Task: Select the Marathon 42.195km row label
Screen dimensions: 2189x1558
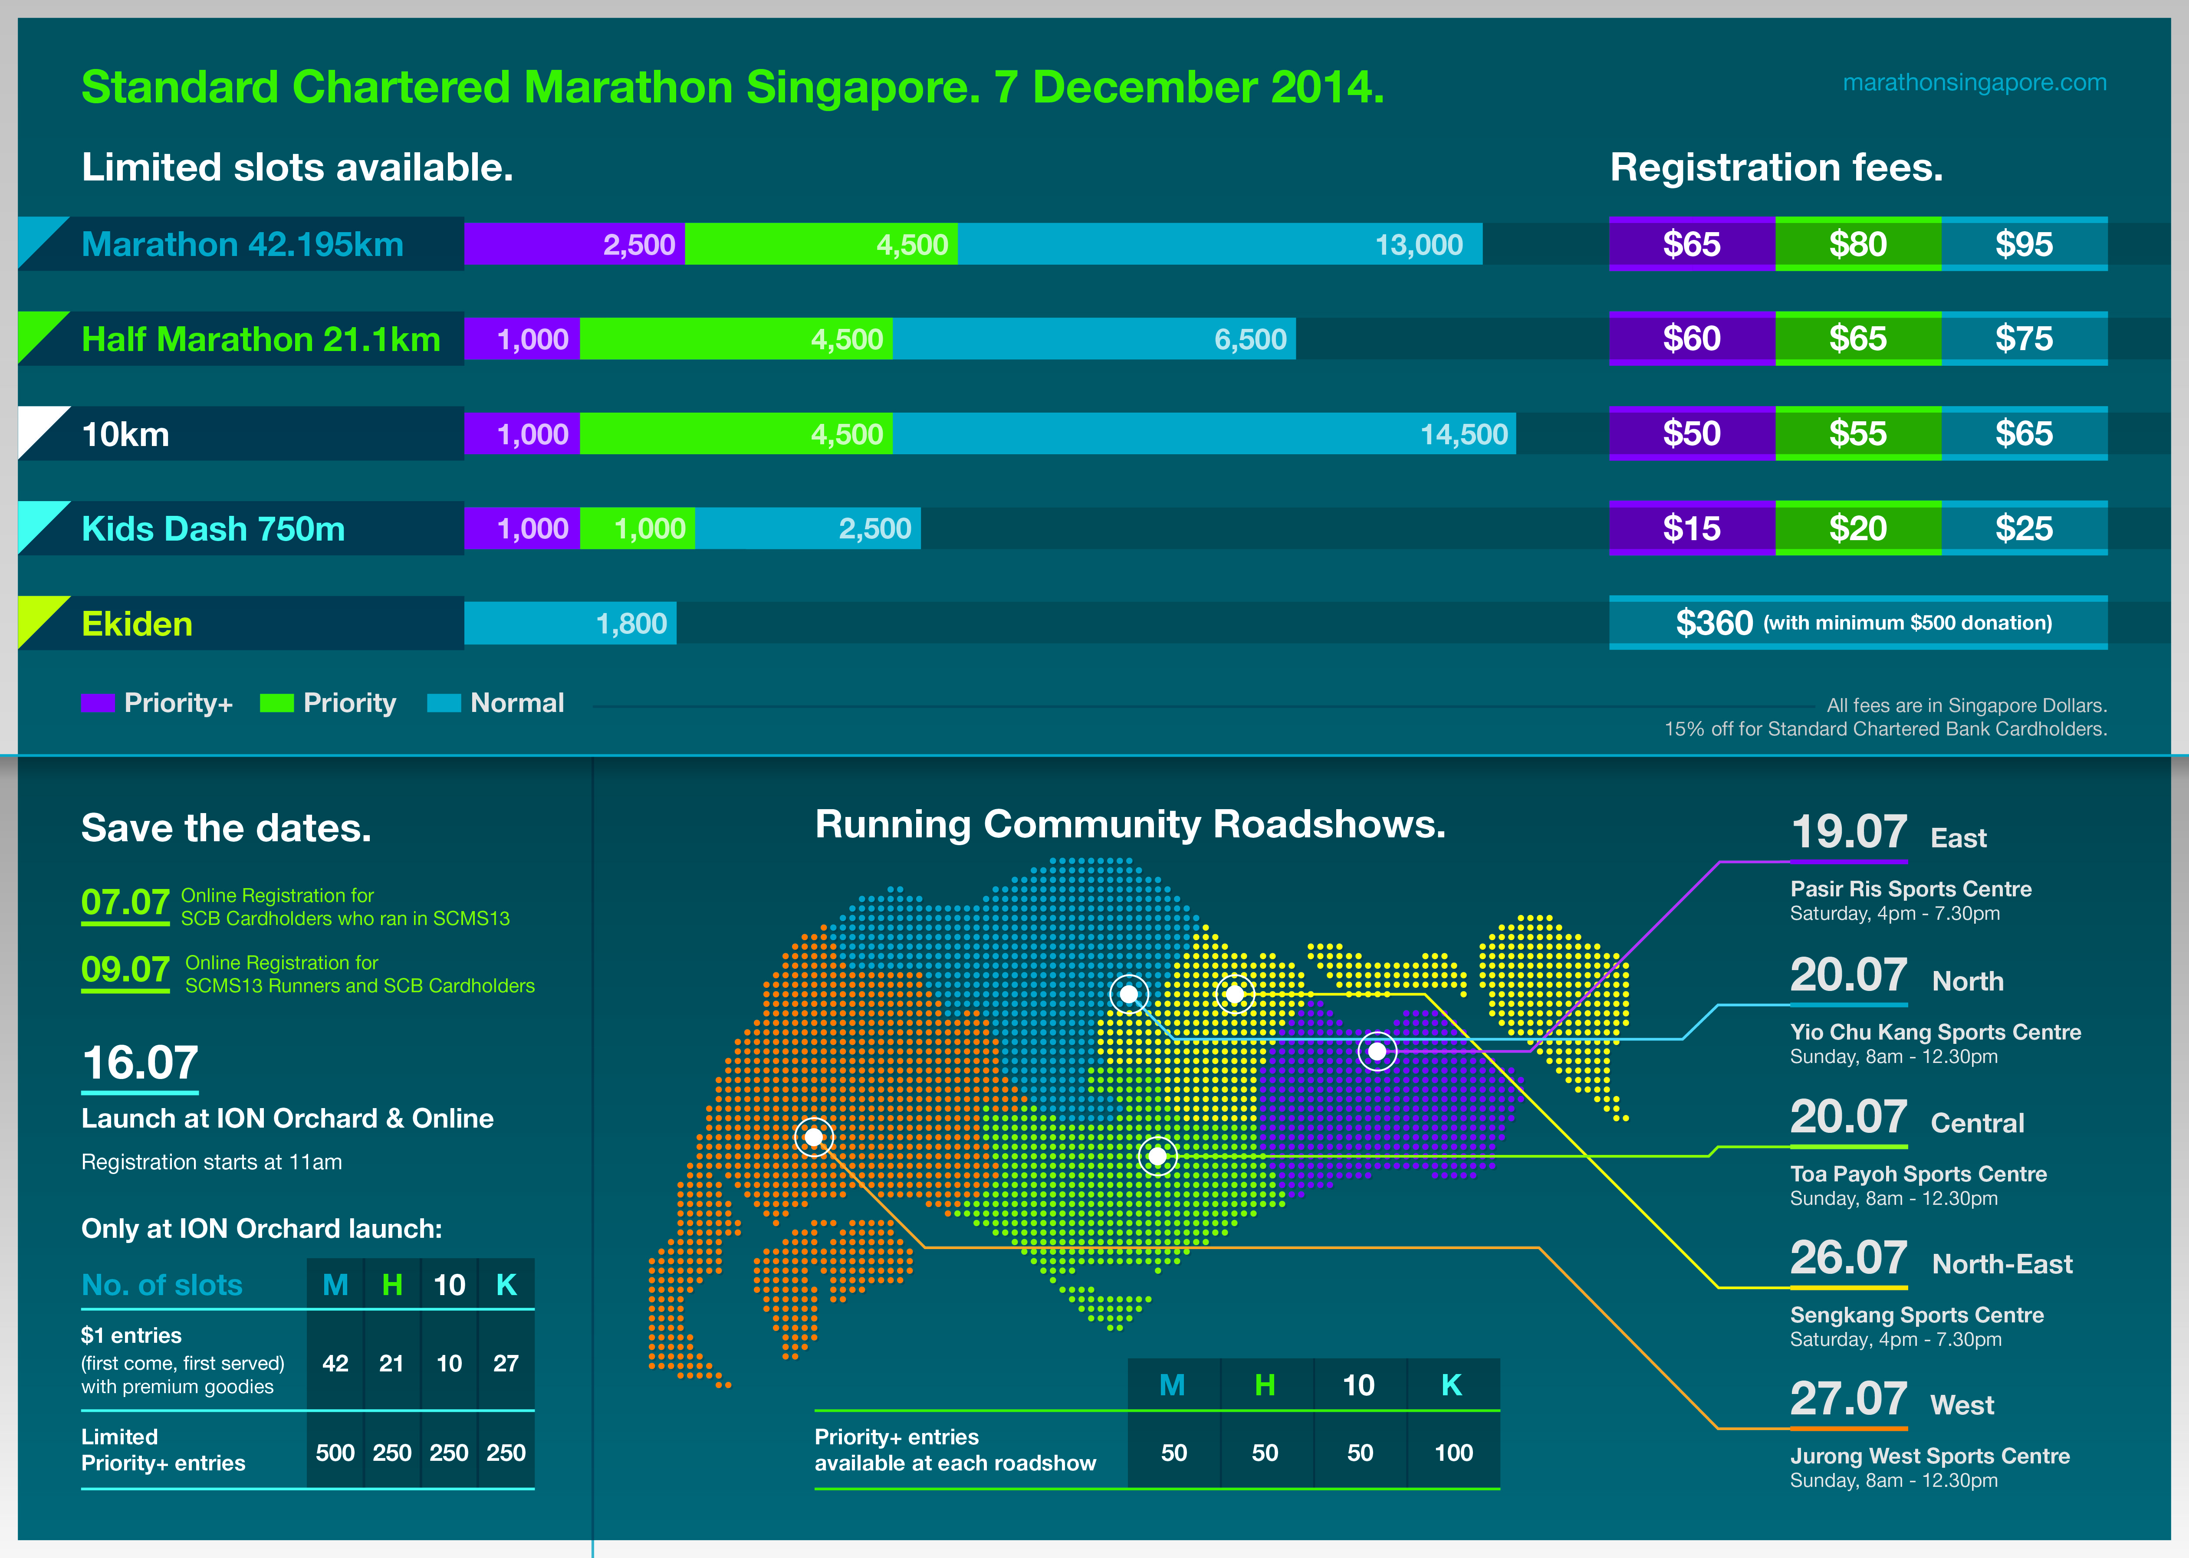Action: pos(242,245)
